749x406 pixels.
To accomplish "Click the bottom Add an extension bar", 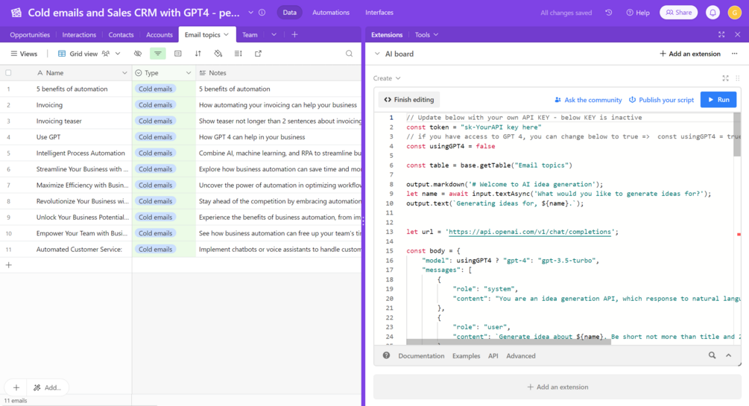I will pyautogui.click(x=557, y=387).
